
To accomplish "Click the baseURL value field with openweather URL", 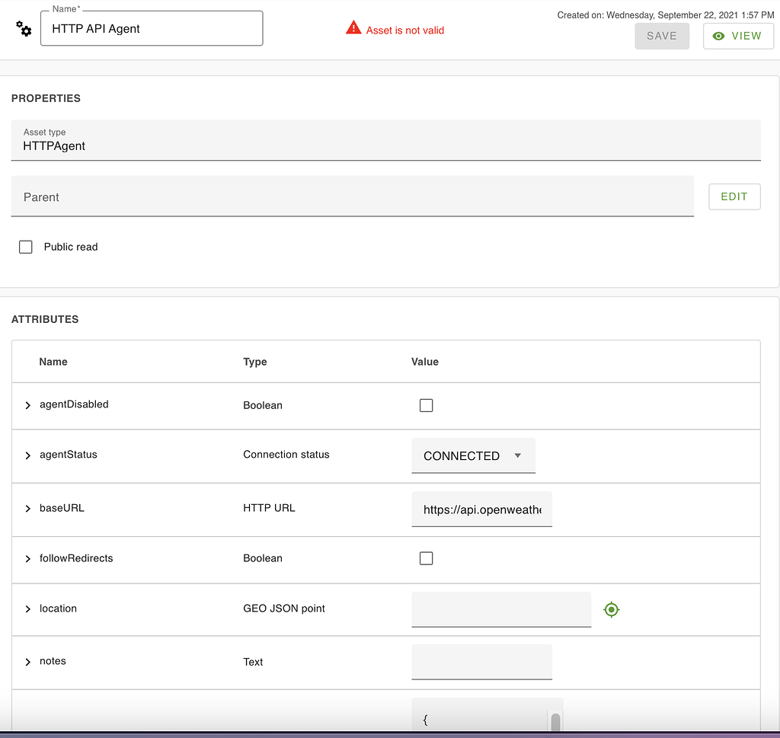I will point(481,508).
